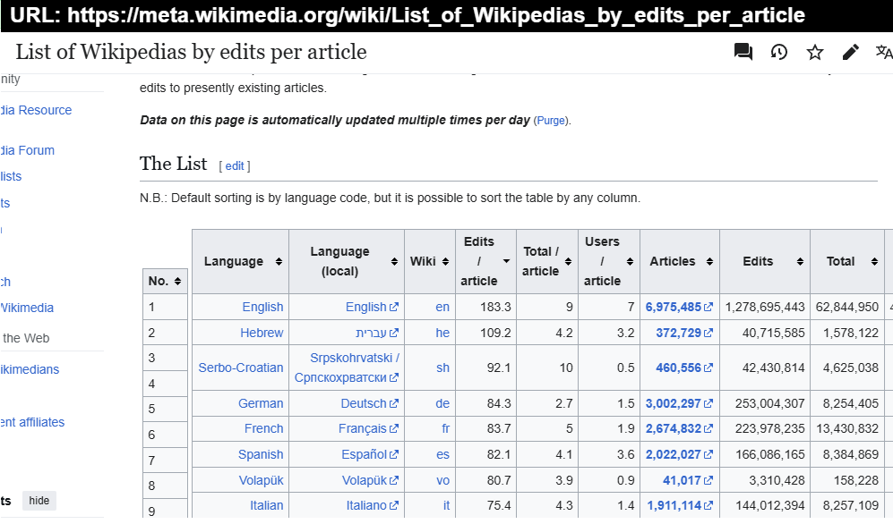The width and height of the screenshot is (893, 524).
Task: Click the Purge link
Action: pyautogui.click(x=551, y=121)
